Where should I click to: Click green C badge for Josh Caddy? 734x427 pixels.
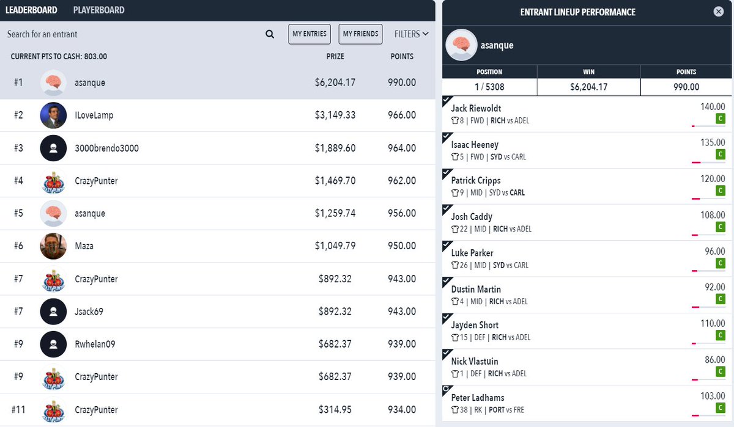(721, 227)
